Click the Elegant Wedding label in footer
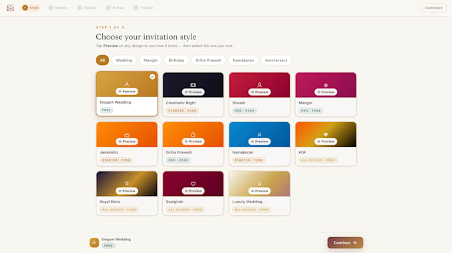The image size is (452, 253). (x=116, y=239)
